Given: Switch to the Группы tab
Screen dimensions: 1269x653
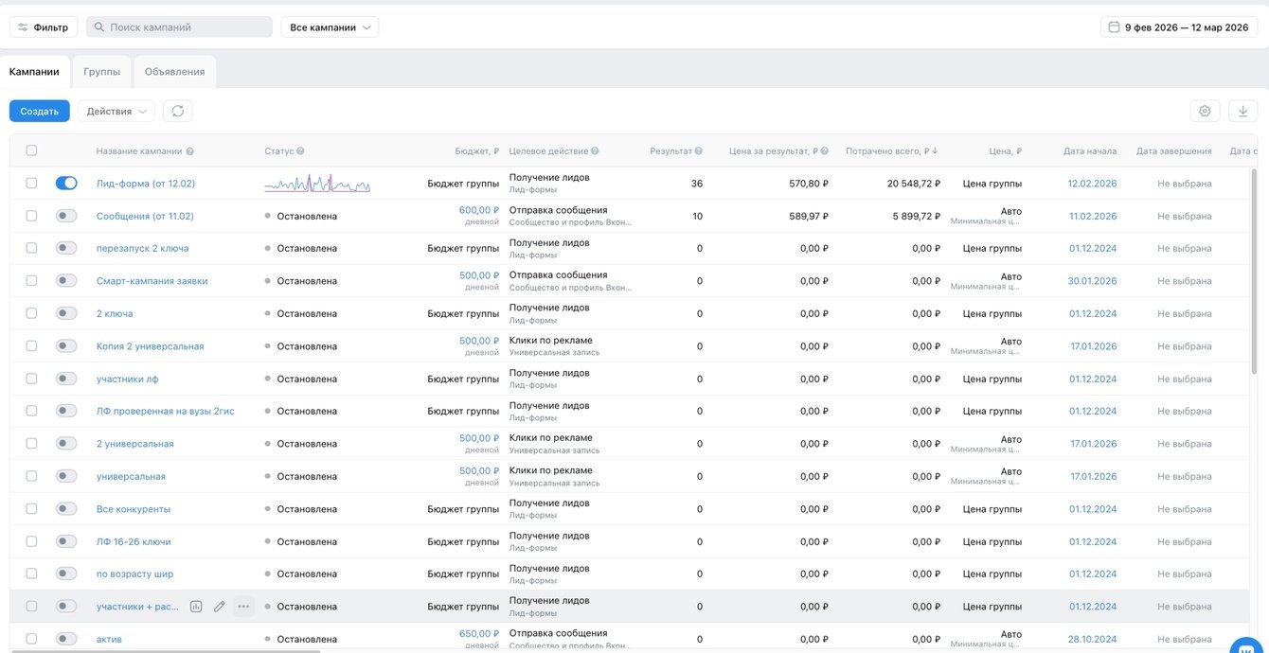Looking at the screenshot, I should click(101, 72).
